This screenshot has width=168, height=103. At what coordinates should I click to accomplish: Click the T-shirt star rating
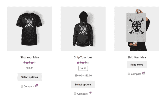point(30,63)
